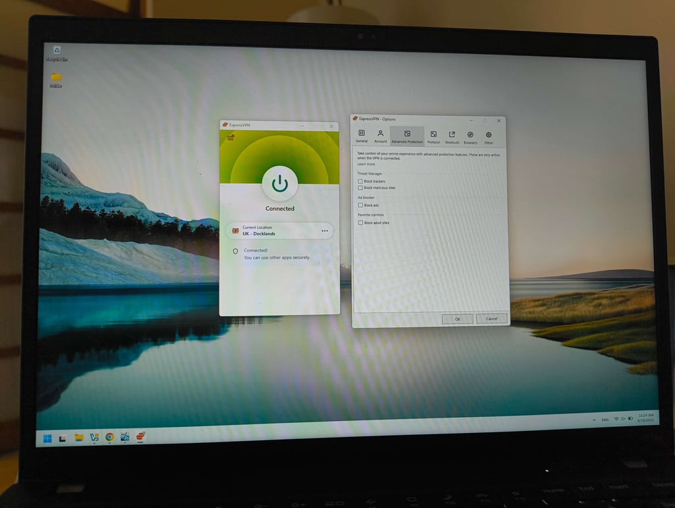Enable Block malicious sites checkbox
Image resolution: width=675 pixels, height=508 pixels.
tap(361, 188)
